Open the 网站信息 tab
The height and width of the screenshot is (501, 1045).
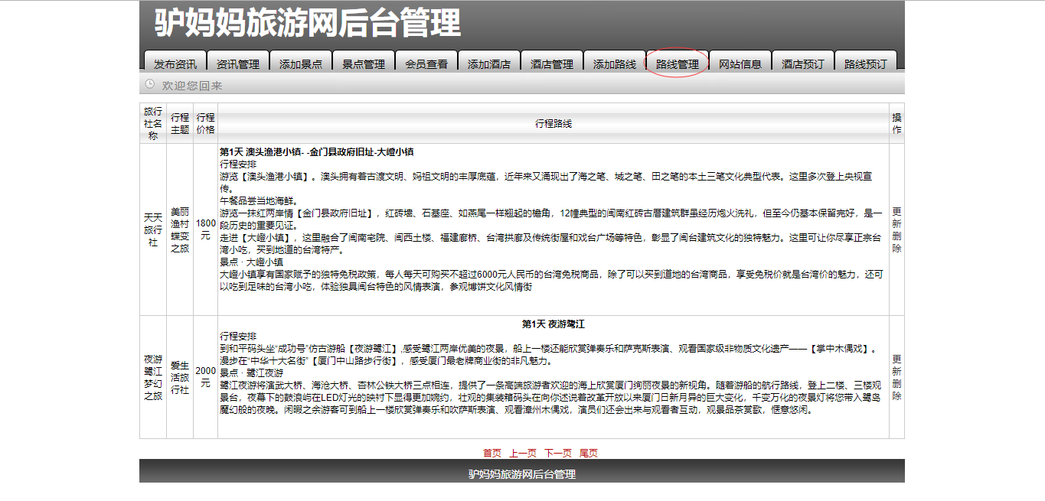pos(740,62)
